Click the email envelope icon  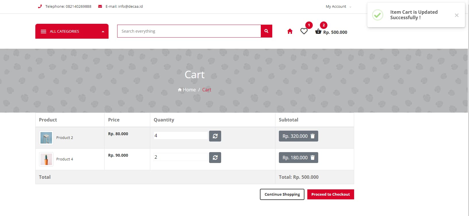click(x=100, y=6)
